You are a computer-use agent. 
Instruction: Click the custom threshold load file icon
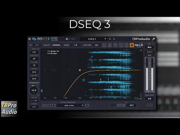[x=54, y=105]
